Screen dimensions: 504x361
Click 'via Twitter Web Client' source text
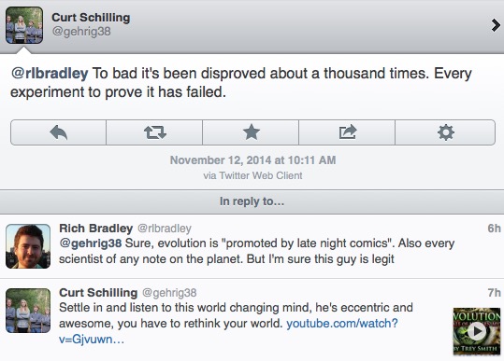coord(252,175)
